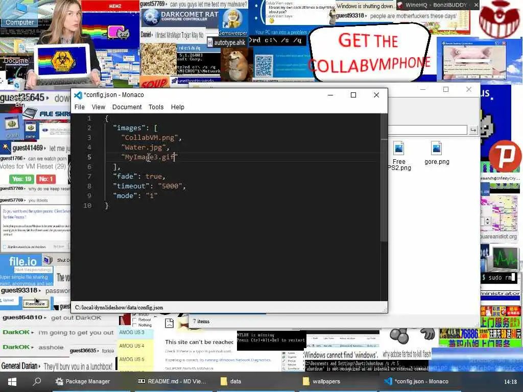Click the Monaco app icon in title bar
The width and height of the screenshot is (523, 392).
click(x=78, y=95)
